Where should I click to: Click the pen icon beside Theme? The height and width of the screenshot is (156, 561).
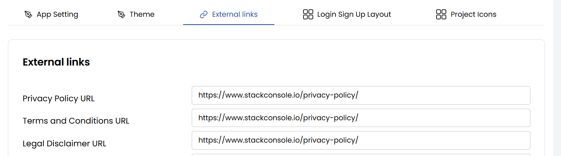point(121,15)
